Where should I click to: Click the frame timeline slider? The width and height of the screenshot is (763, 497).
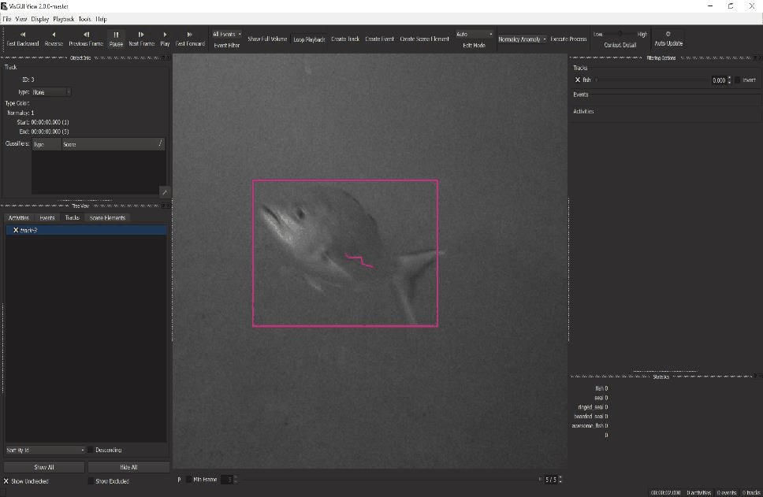tap(392, 480)
